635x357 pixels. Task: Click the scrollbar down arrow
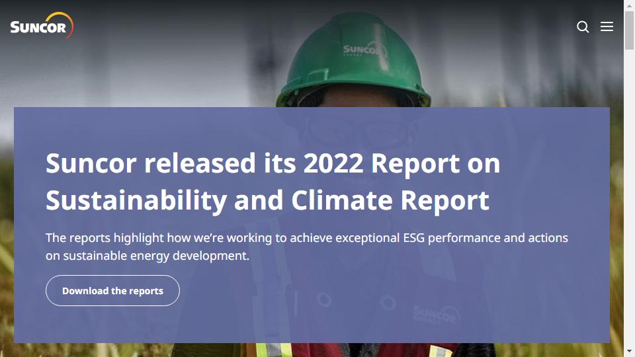[x=629, y=352]
